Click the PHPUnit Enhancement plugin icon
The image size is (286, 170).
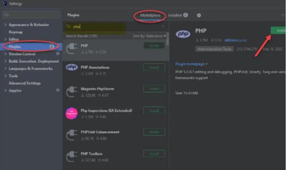coord(72,135)
